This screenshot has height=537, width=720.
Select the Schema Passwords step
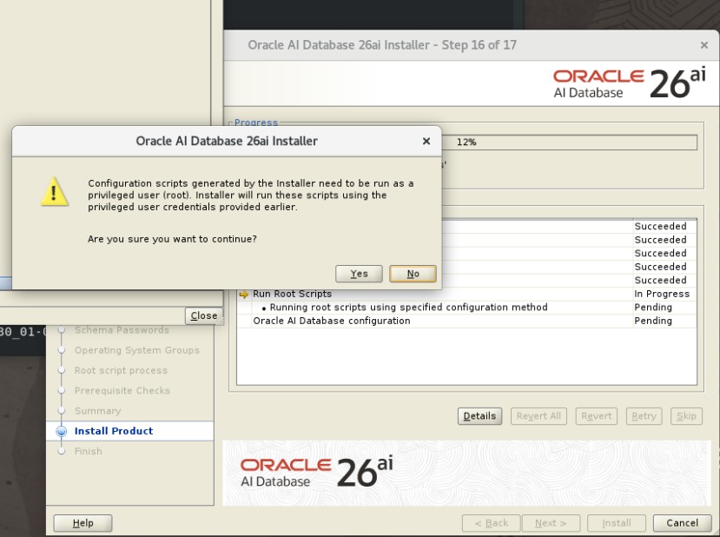tap(122, 330)
